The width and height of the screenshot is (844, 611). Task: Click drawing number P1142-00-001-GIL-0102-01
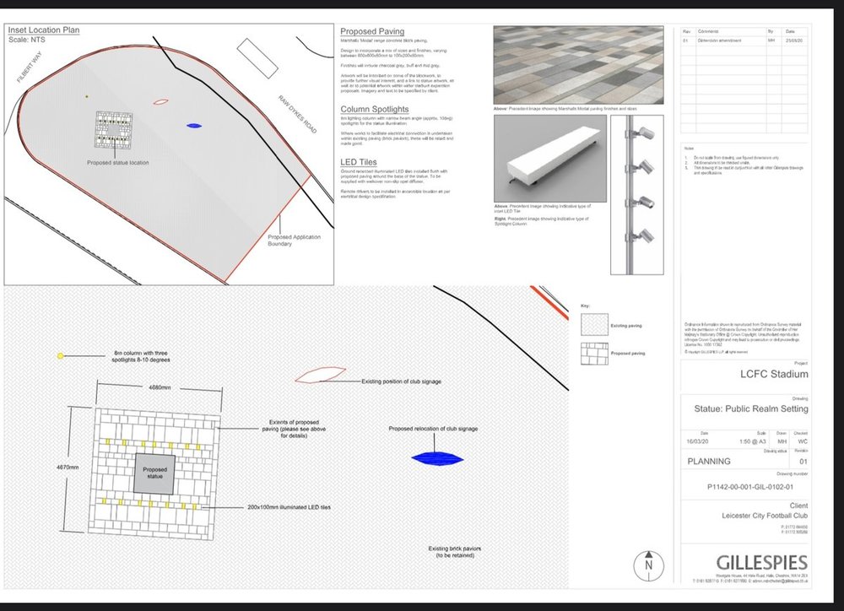(749, 487)
